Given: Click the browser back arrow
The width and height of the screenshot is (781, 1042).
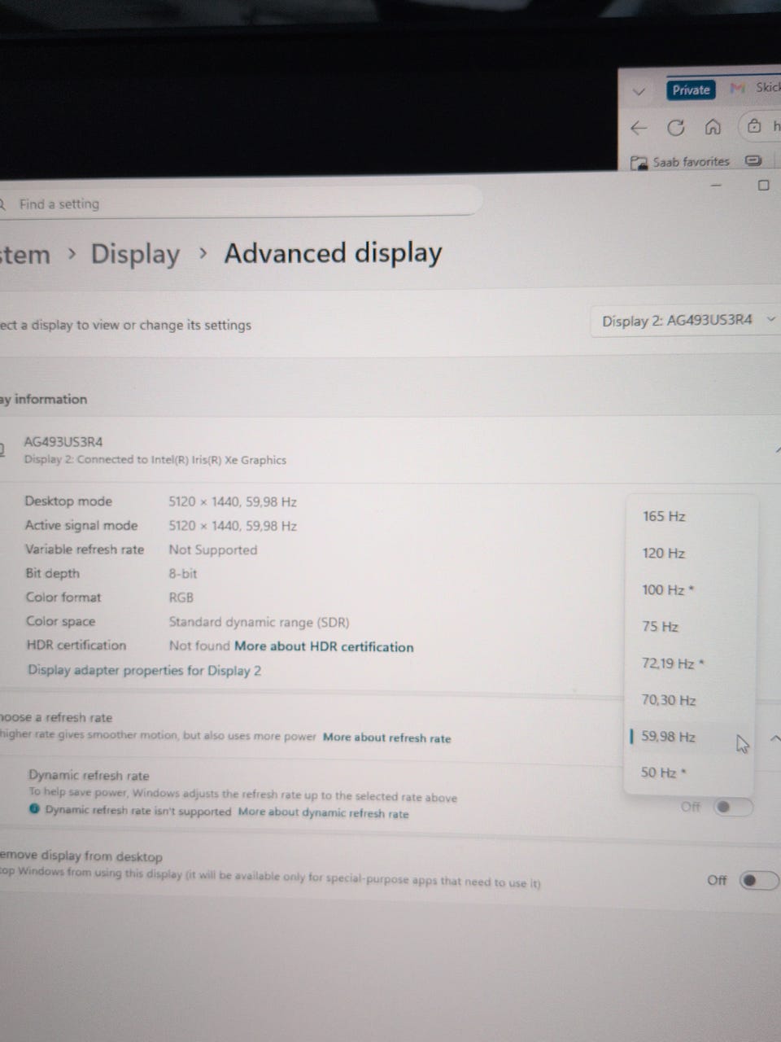Looking at the screenshot, I should (639, 128).
